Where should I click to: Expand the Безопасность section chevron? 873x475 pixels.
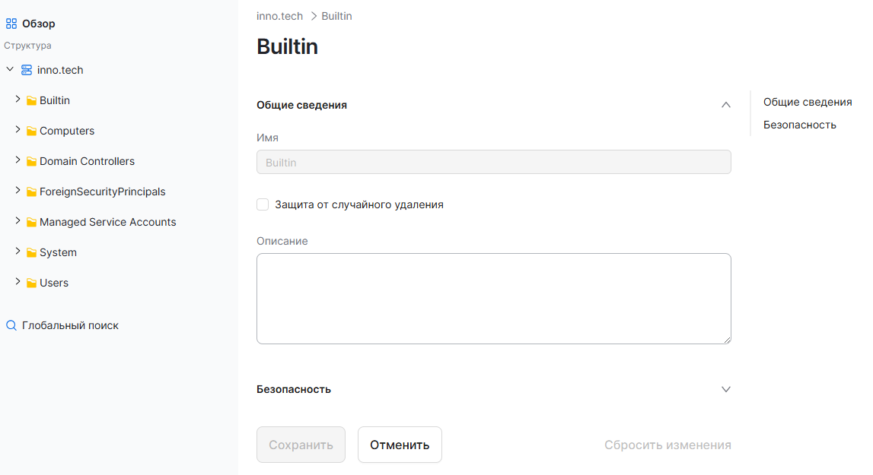(x=725, y=389)
